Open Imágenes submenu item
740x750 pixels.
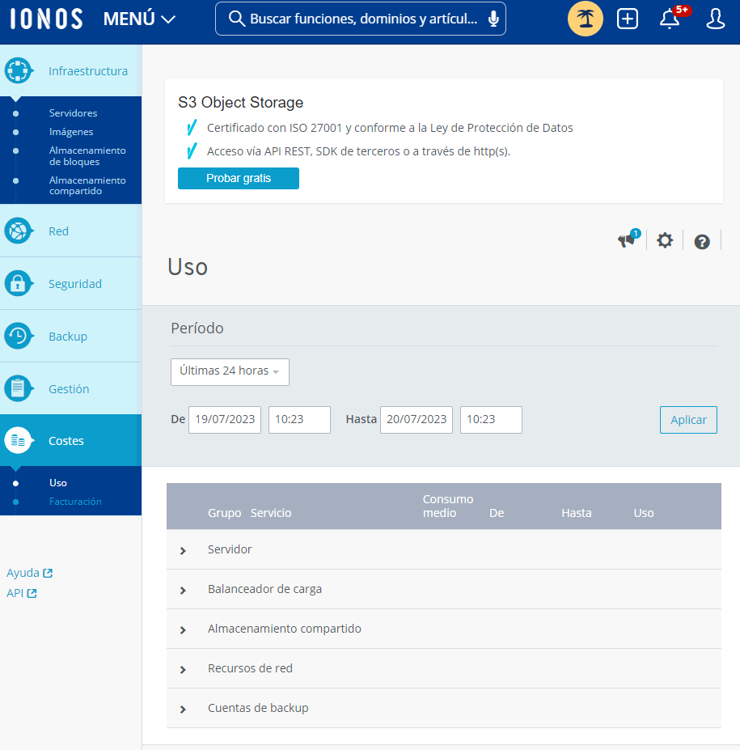click(71, 132)
